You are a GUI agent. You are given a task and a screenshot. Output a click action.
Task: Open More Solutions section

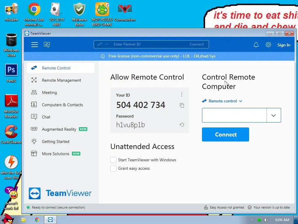[x=61, y=154]
